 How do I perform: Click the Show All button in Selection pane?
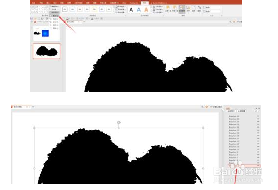coord(231,111)
